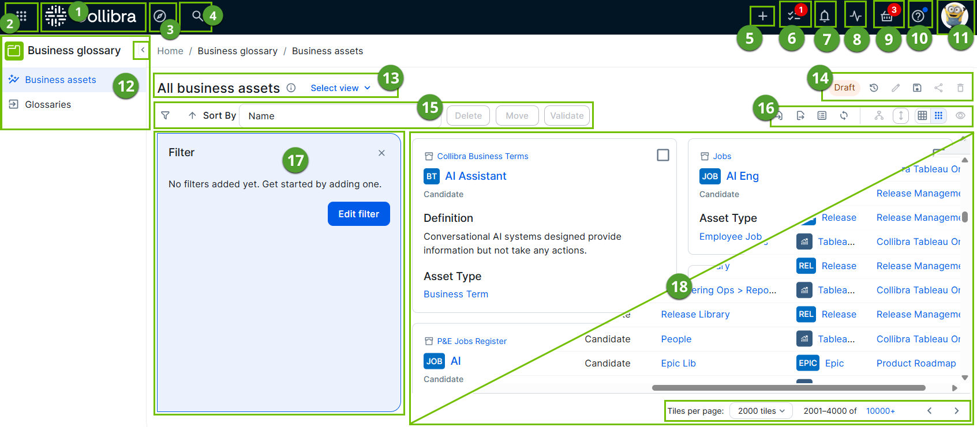Open the notifications bell
Image resolution: width=977 pixels, height=427 pixels.
click(825, 16)
